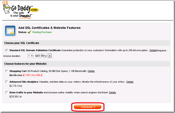
Task: Toggle the Standard SSL Domain Validation checkbox
Action: [x=7, y=50]
